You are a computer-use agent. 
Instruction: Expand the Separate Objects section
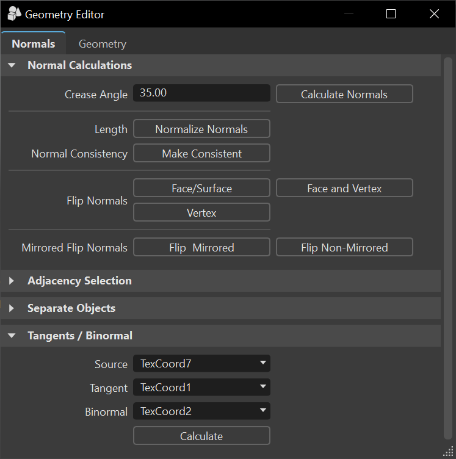(12, 308)
